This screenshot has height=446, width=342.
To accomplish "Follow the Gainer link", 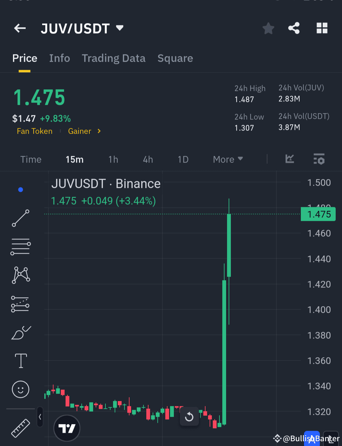I will coord(79,131).
